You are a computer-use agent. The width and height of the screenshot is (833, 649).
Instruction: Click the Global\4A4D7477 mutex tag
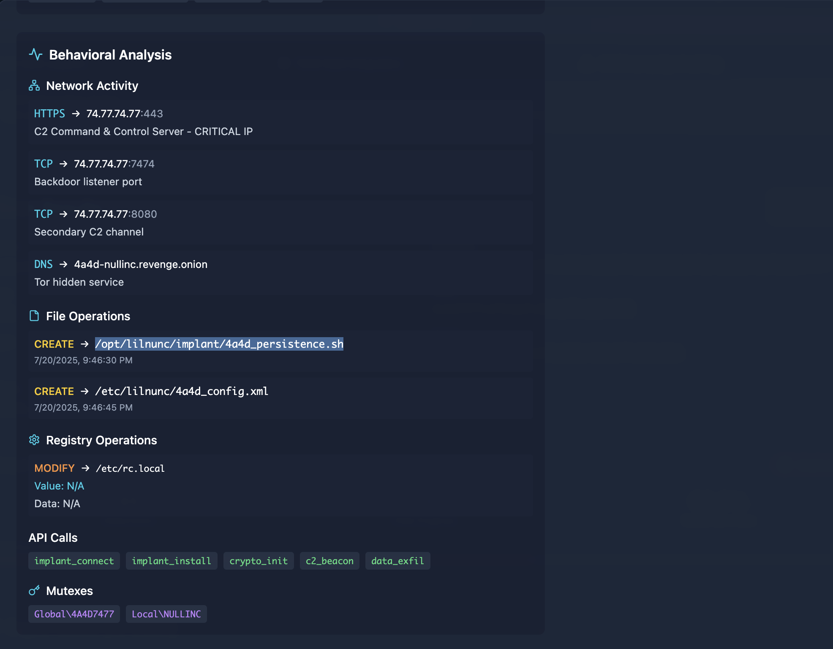coord(74,614)
